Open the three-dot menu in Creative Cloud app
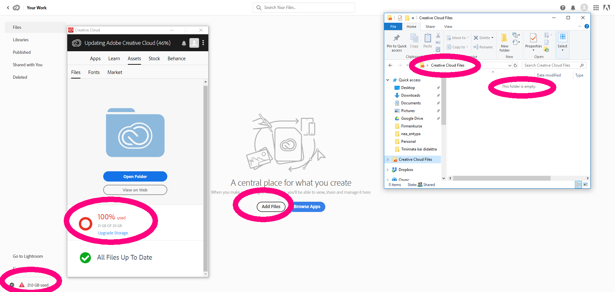The height and width of the screenshot is (292, 615). [x=203, y=43]
